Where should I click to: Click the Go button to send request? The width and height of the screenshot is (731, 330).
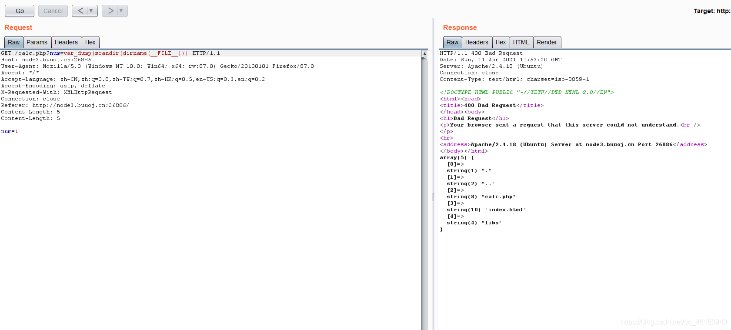20,11
